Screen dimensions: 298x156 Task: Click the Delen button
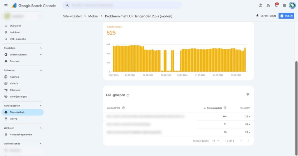pyautogui.click(x=286, y=16)
